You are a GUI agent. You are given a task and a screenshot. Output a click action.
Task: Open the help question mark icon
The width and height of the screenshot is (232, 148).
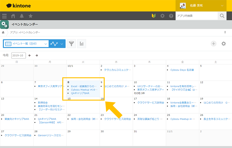(171, 16)
